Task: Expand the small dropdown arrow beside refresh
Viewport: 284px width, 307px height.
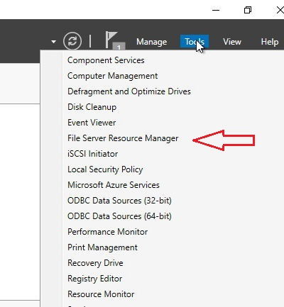Action: pos(54,42)
